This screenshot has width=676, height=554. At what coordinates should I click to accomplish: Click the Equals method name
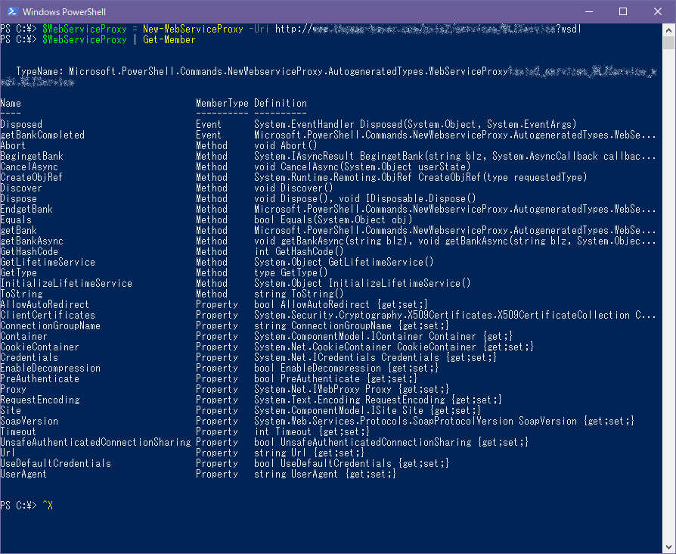click(x=16, y=219)
